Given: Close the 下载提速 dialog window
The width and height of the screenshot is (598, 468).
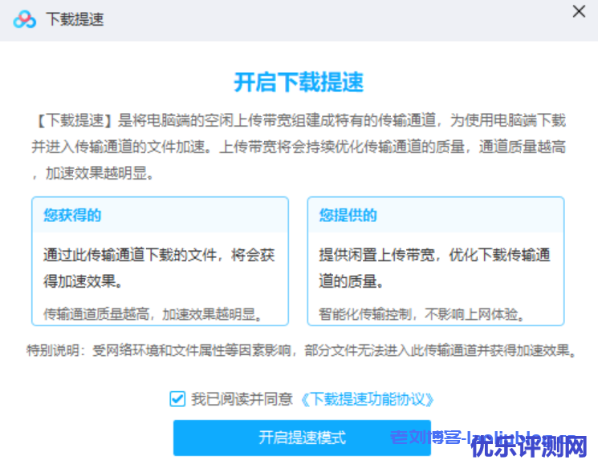Looking at the screenshot, I should (x=579, y=11).
